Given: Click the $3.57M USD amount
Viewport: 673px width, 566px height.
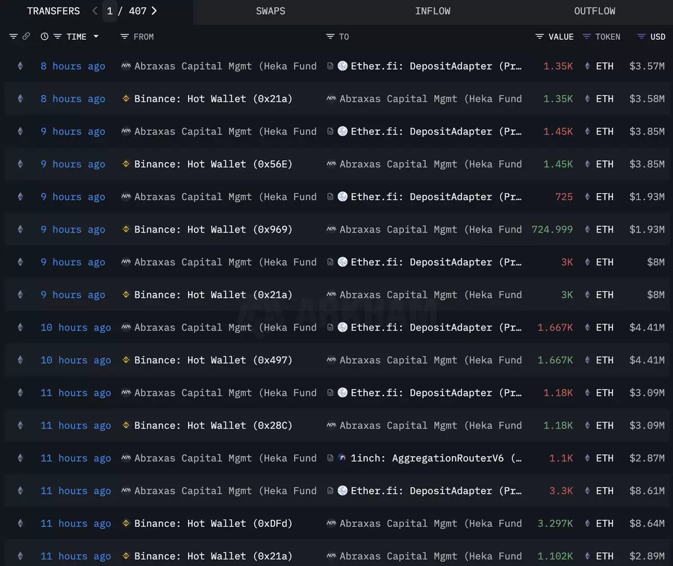Looking at the screenshot, I should pos(647,66).
